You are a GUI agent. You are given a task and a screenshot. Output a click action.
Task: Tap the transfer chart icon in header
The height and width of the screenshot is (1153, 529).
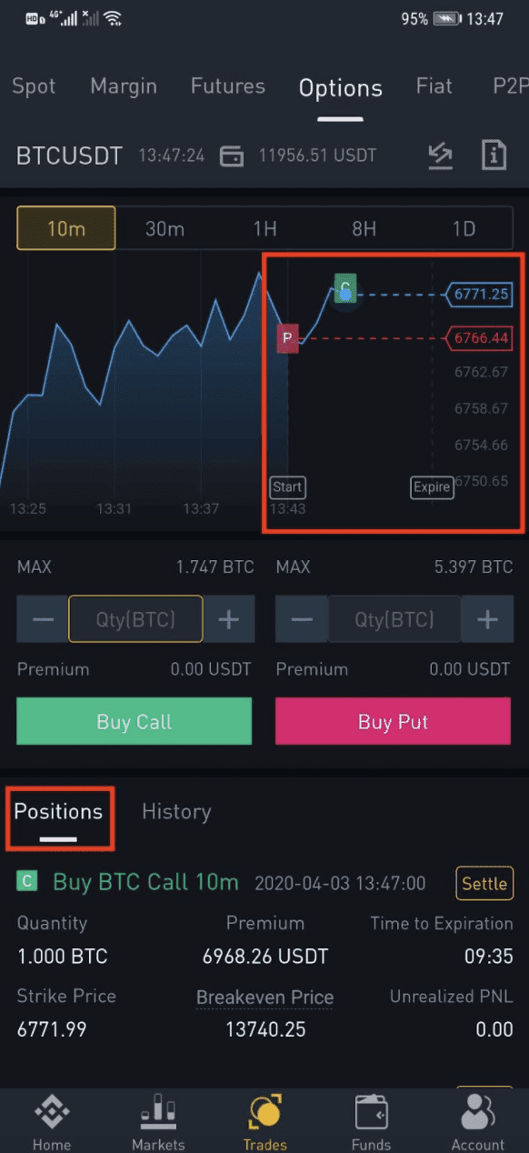pos(440,156)
